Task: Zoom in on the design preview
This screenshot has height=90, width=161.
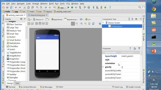Action: coord(82,23)
